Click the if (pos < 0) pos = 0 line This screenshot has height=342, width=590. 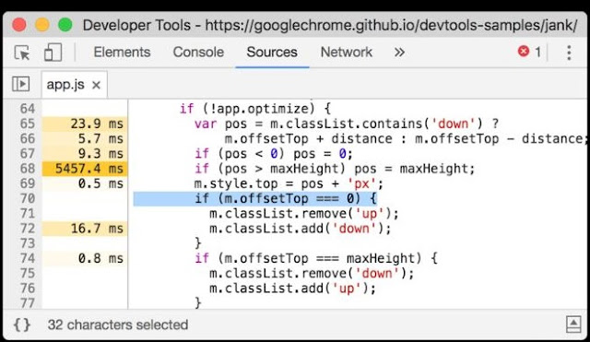(274, 154)
